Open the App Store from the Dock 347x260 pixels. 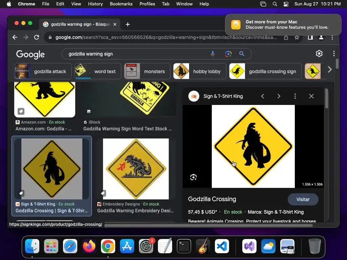tap(127, 246)
